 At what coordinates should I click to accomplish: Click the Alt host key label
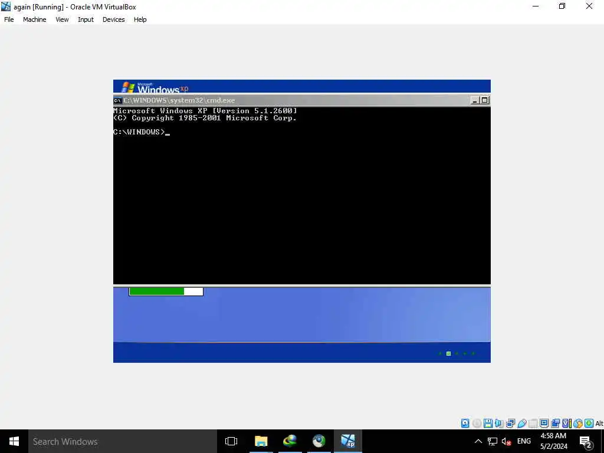(599, 424)
